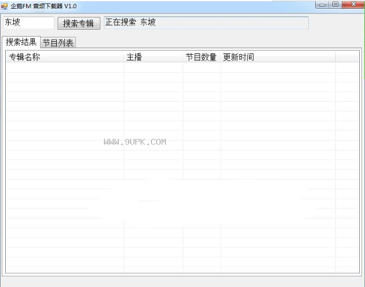The height and width of the screenshot is (287, 365).
Task: Sort by the 专辑名称 column header
Action: pos(65,57)
